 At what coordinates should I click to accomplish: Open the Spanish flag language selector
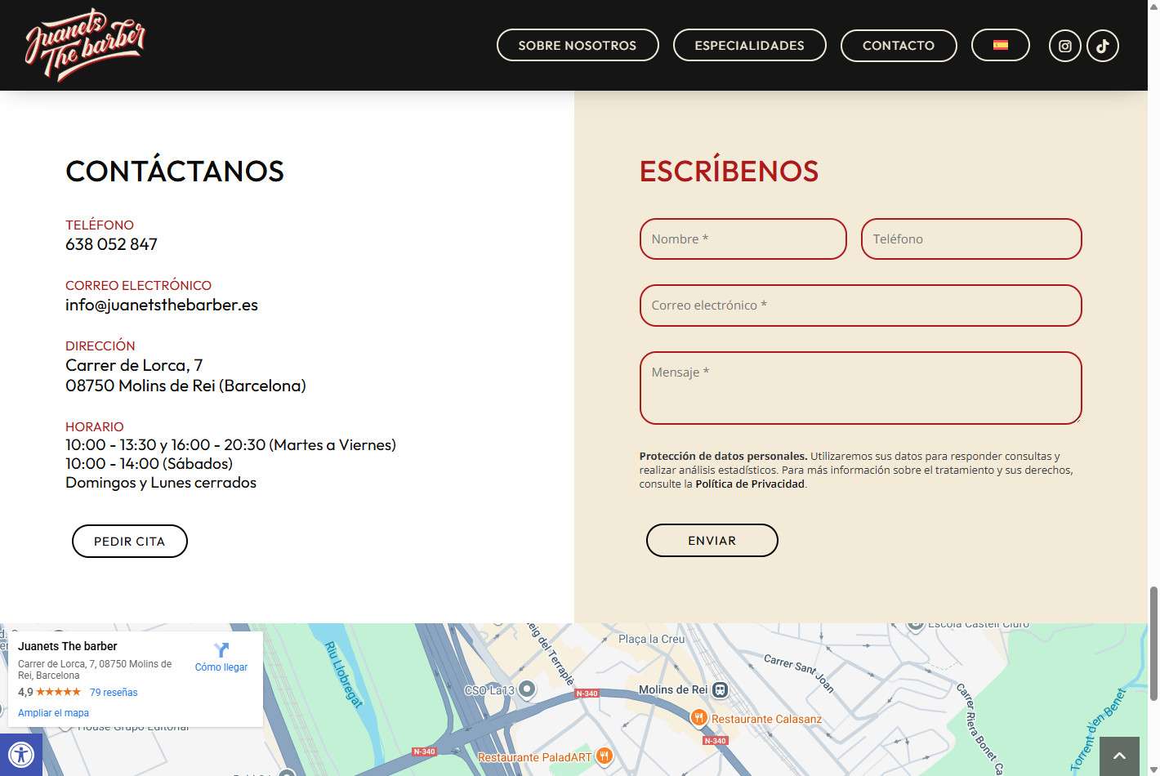pos(1000,46)
